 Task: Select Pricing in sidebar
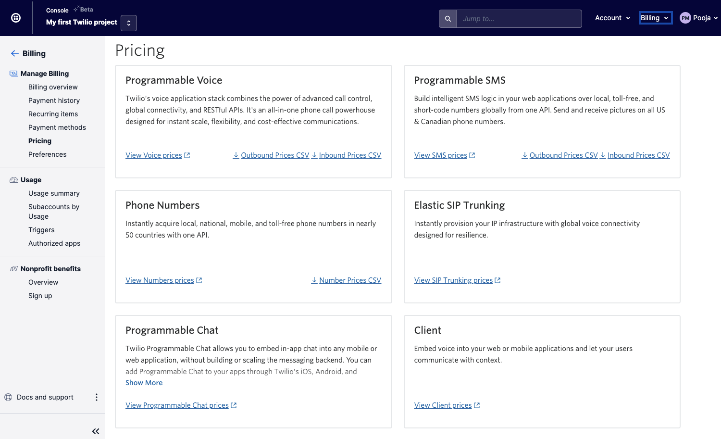(40, 141)
